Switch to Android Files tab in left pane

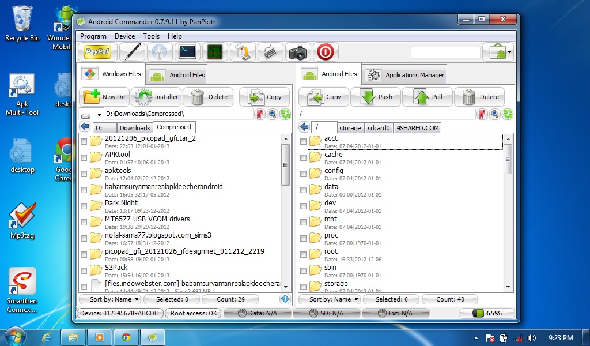[177, 74]
